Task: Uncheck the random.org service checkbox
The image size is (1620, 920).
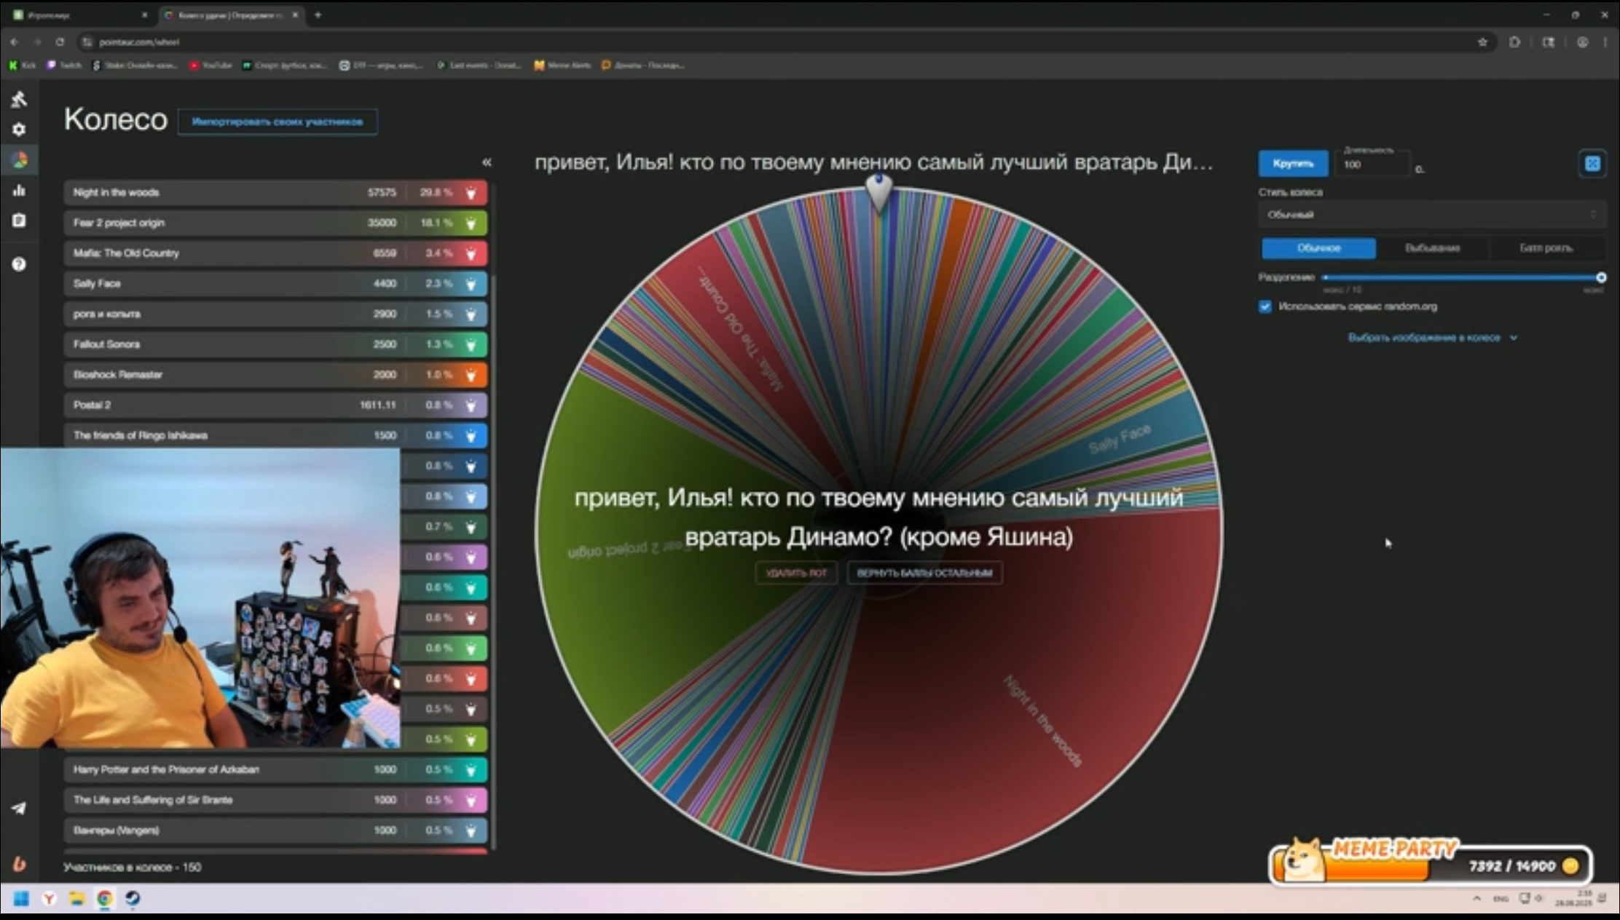Action: click(x=1265, y=306)
